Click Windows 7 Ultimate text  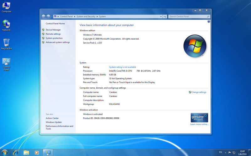pyautogui.click(x=92, y=35)
